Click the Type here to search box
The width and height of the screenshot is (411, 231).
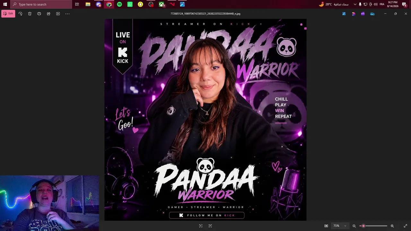coord(41,4)
